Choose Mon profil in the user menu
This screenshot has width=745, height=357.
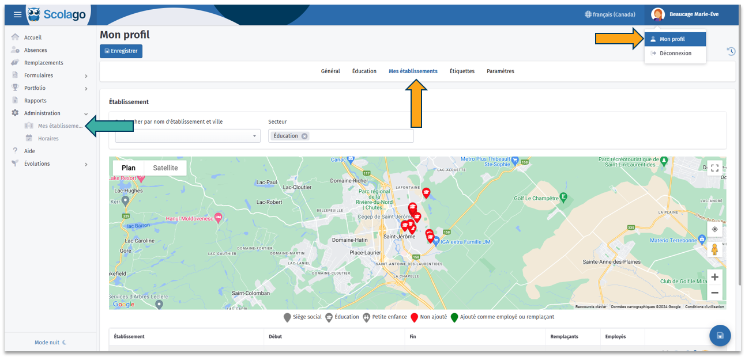pos(675,39)
